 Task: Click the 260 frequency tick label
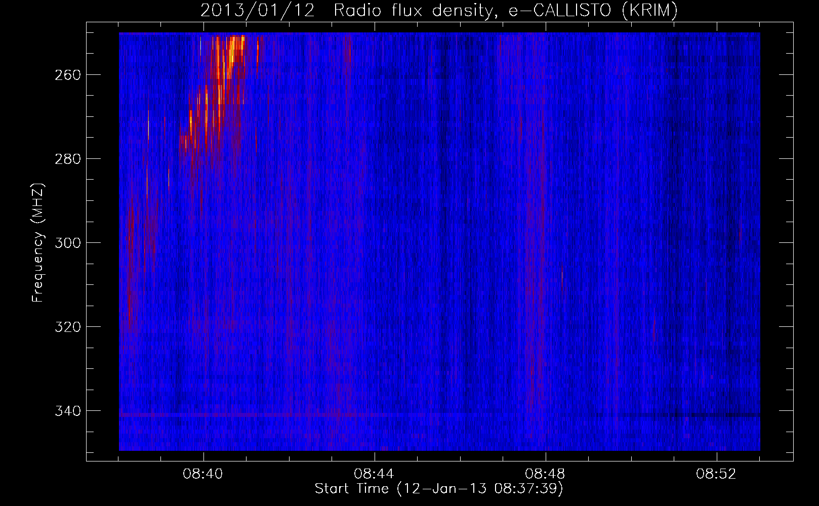tap(68, 75)
